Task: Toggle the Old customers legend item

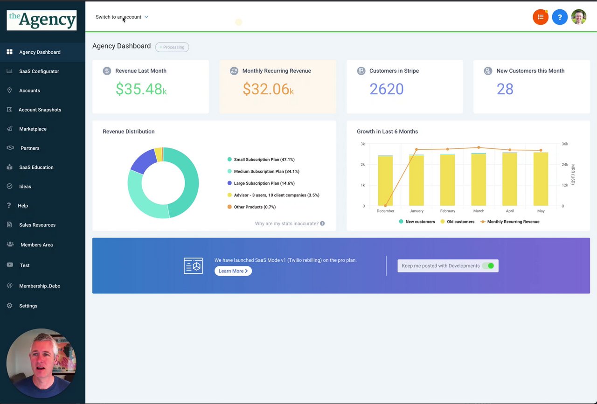Action: coord(458,222)
